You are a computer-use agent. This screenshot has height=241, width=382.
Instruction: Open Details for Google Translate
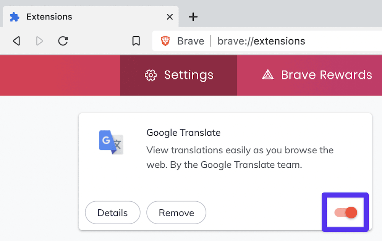tap(112, 212)
